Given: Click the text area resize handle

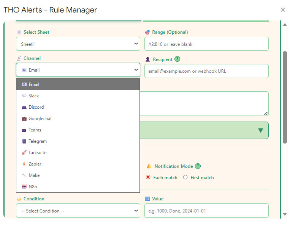Looking at the screenshot, I should (x=266, y=113).
